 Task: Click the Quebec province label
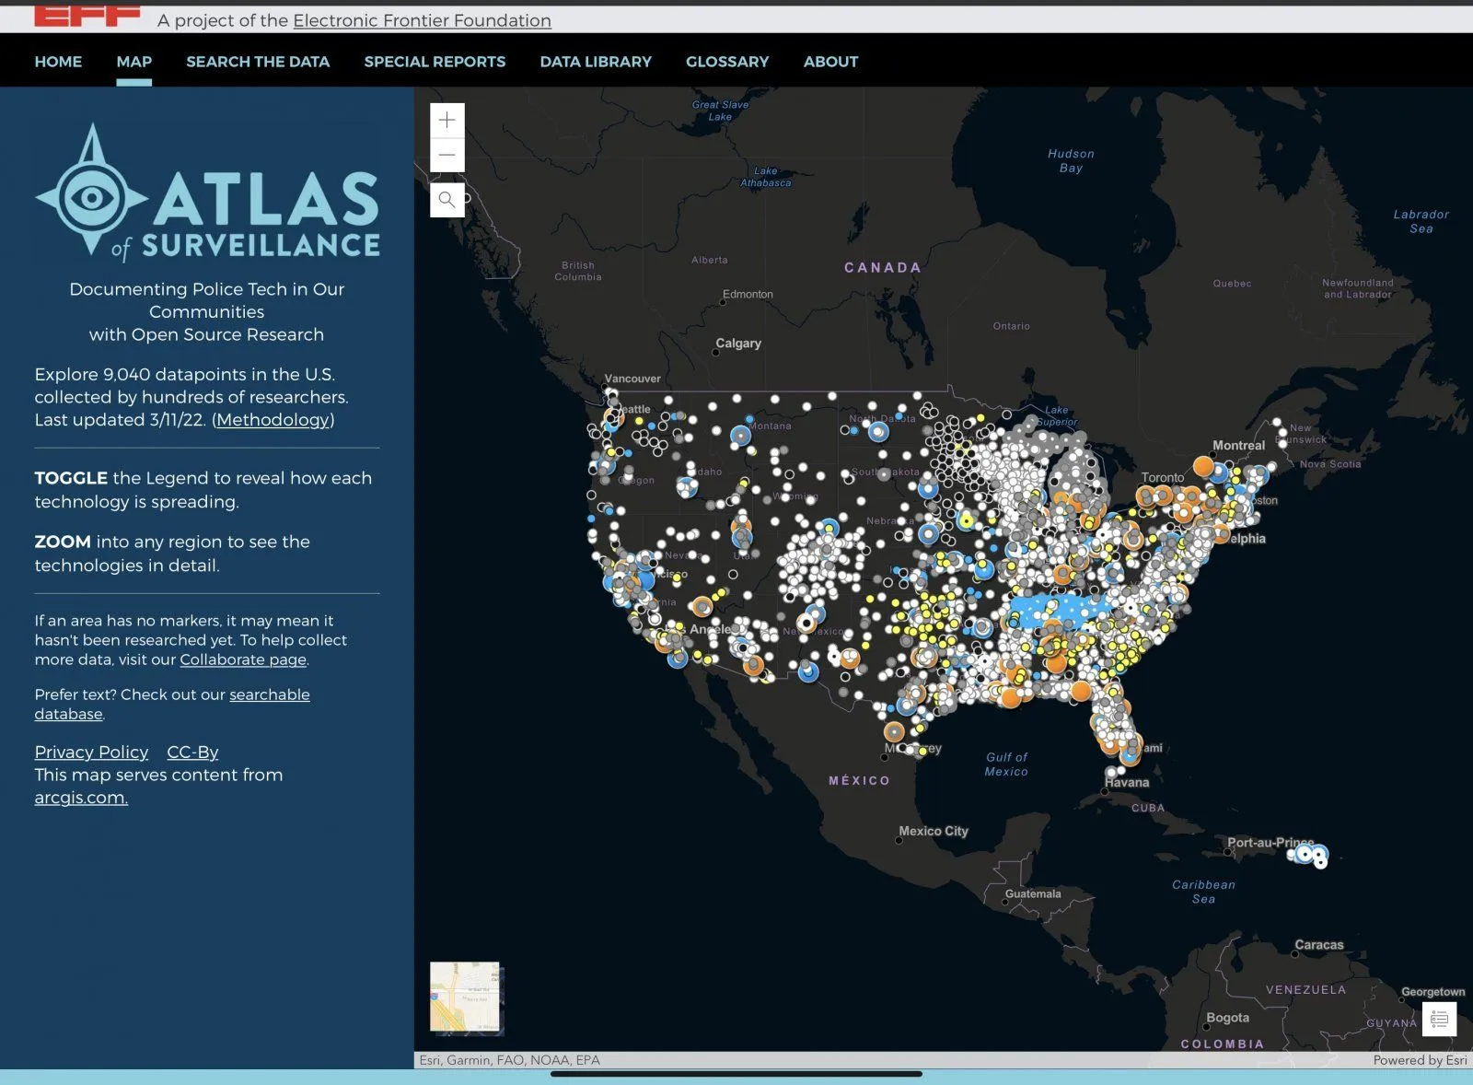pos(1232,284)
